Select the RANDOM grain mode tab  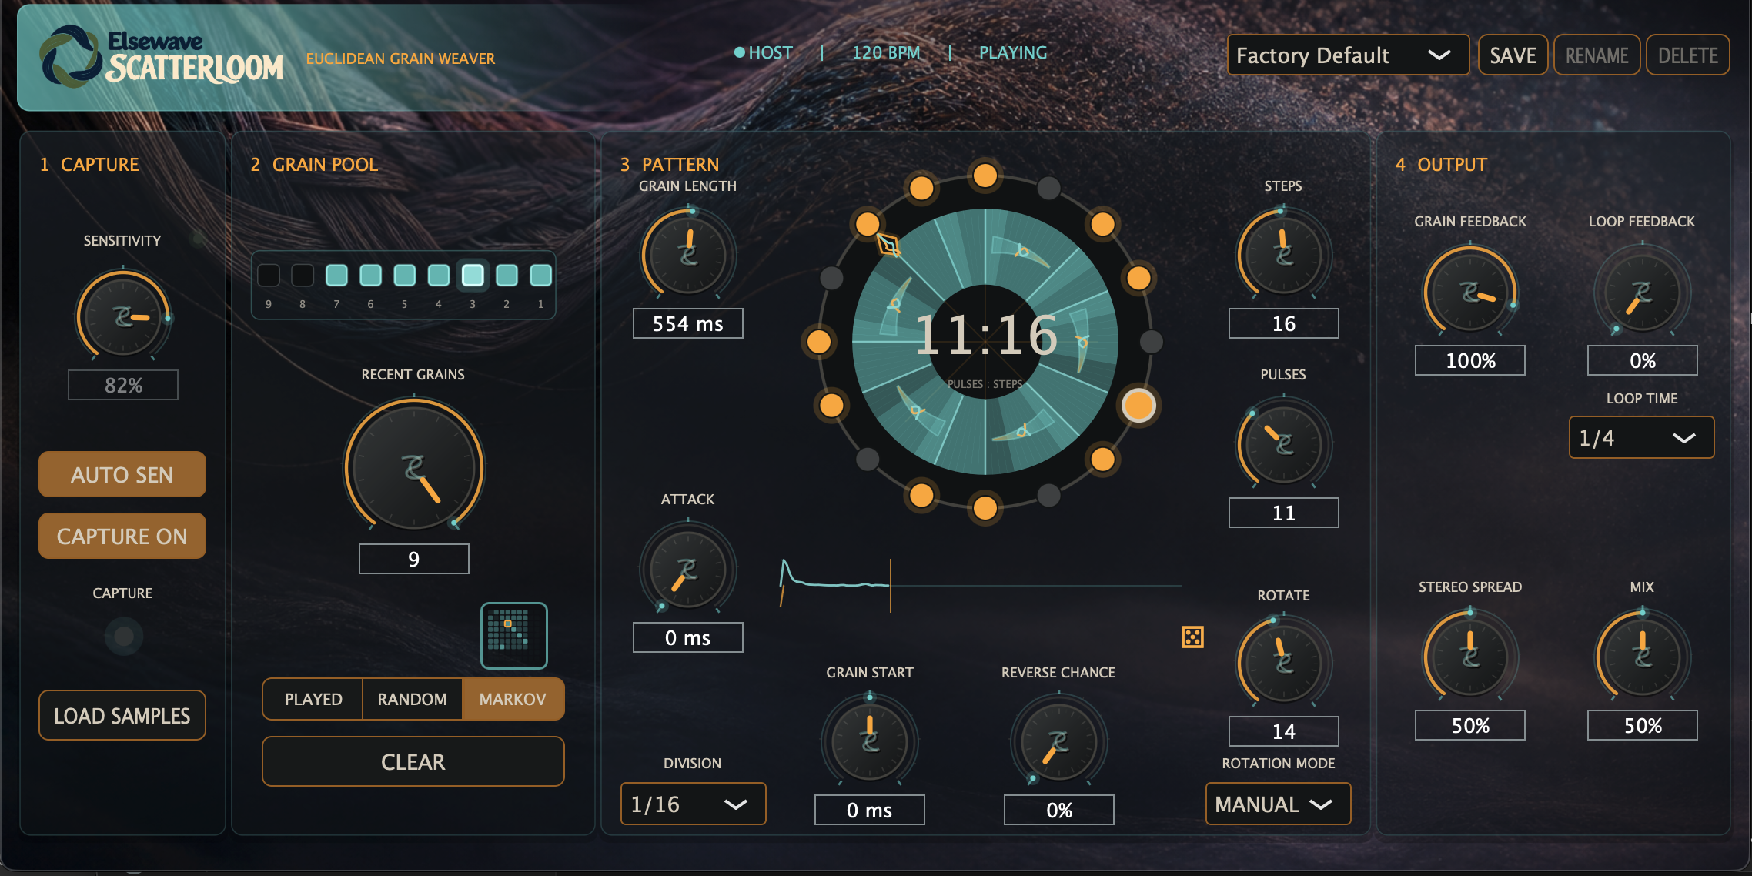412,699
